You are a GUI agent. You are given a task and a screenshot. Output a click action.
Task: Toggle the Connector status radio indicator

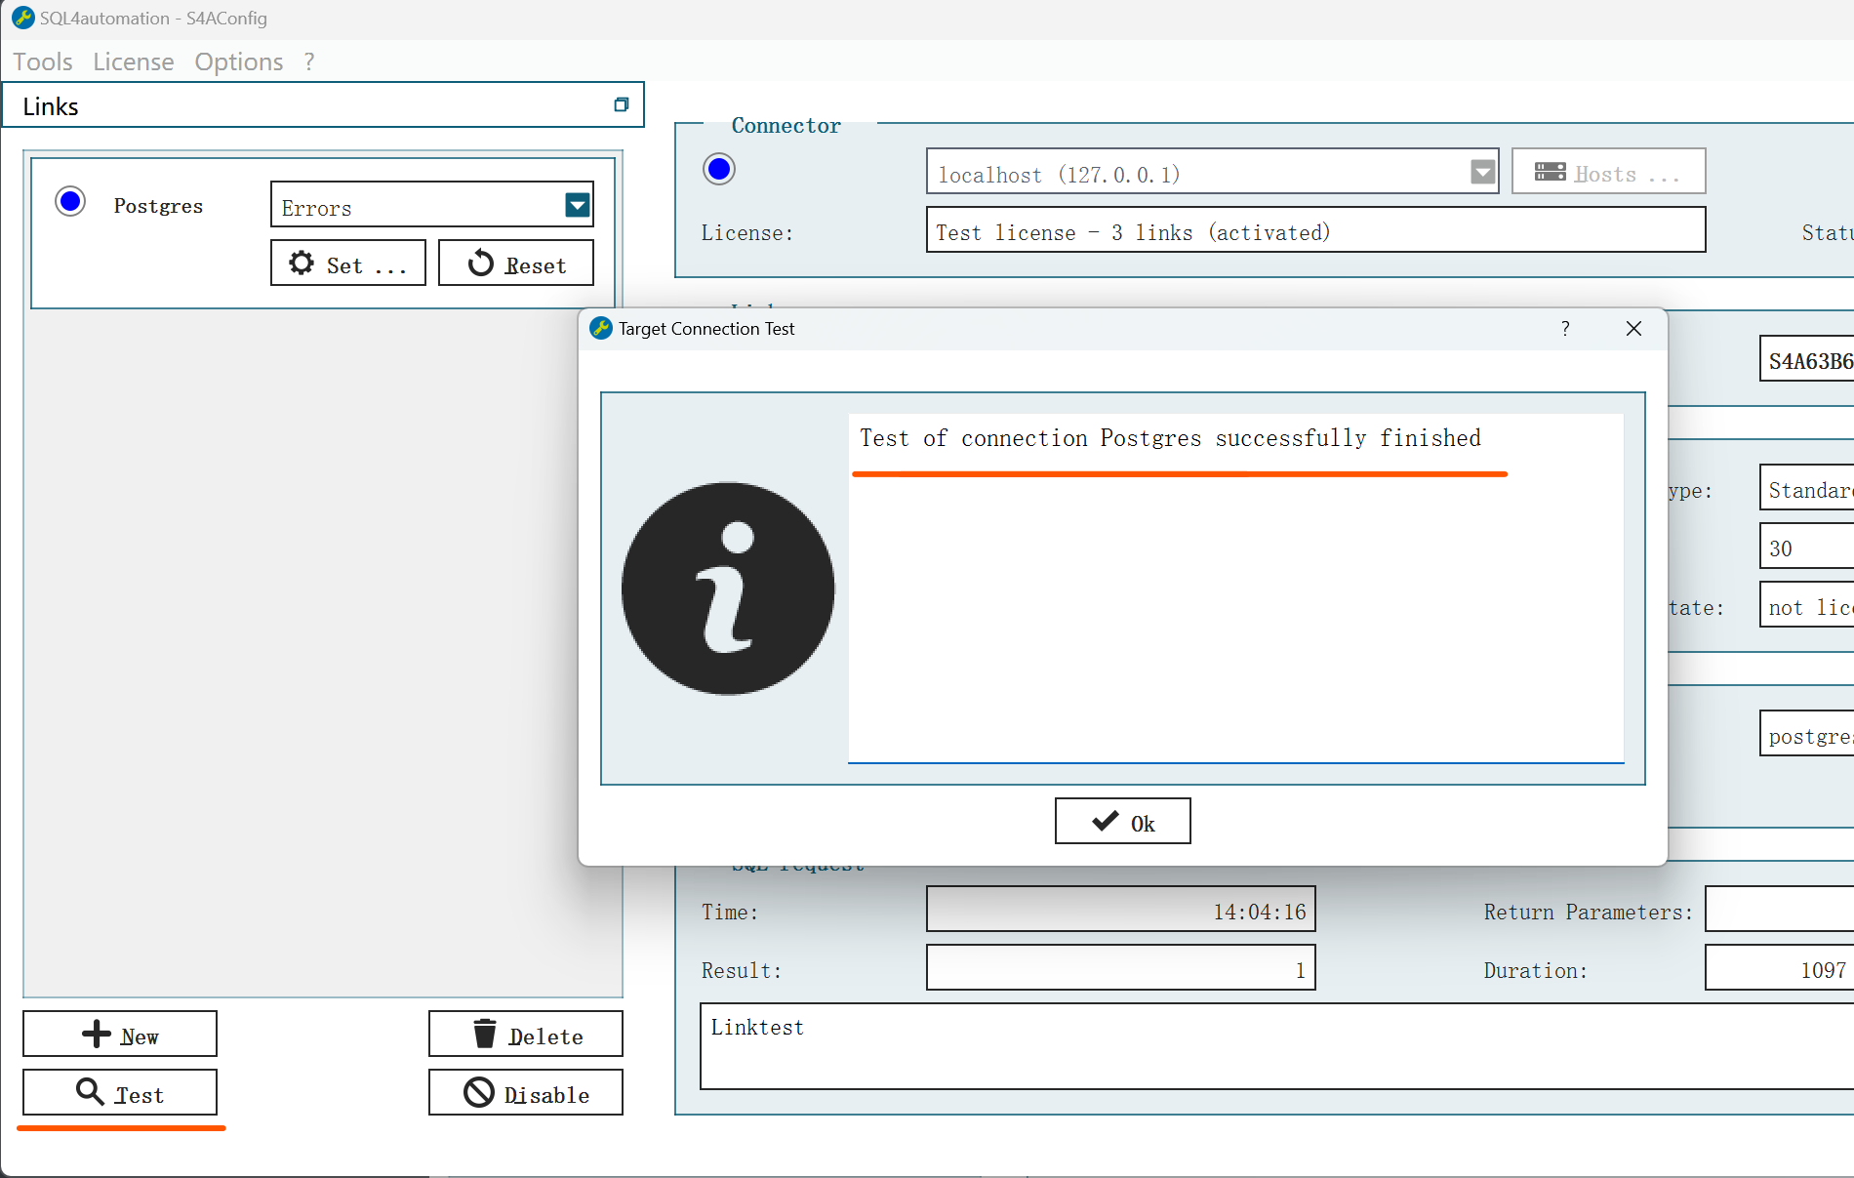(x=719, y=169)
